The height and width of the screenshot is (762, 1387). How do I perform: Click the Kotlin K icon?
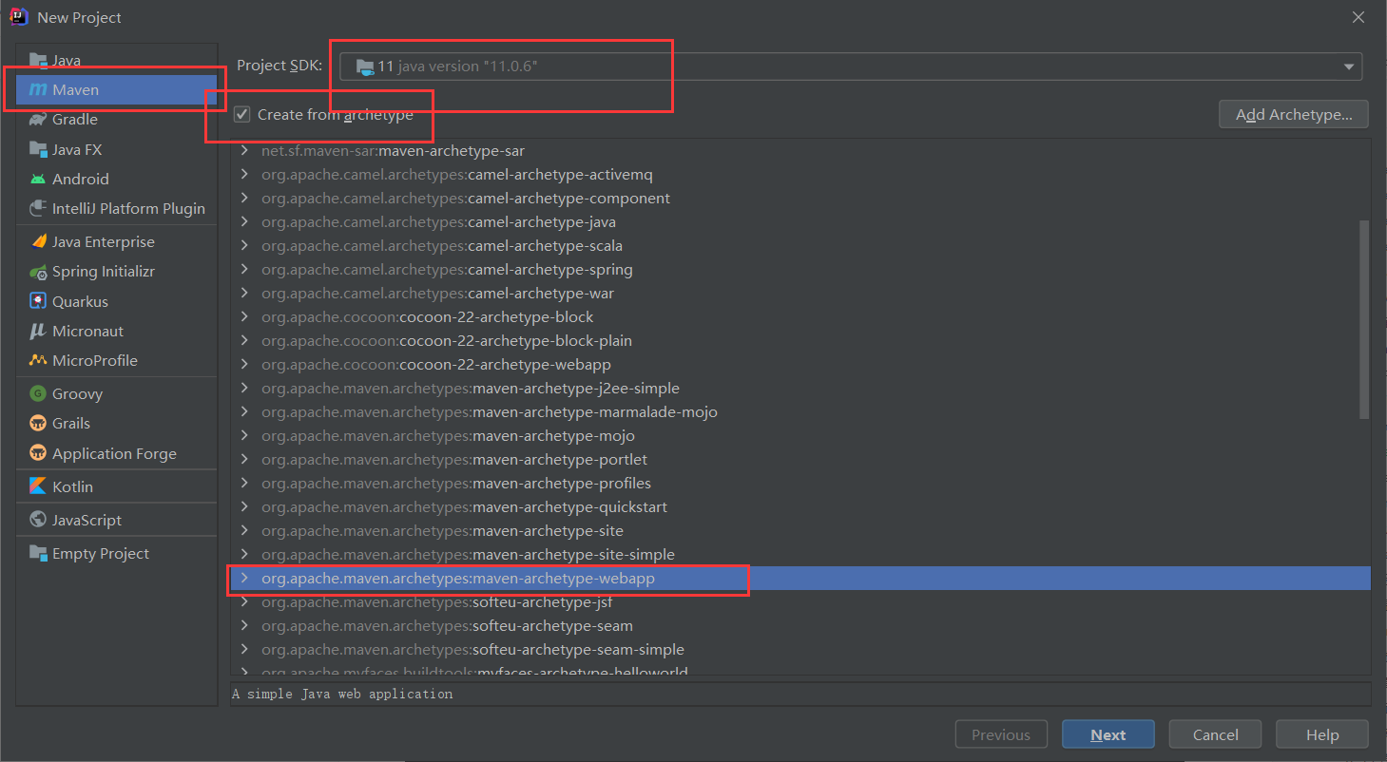pyautogui.click(x=38, y=486)
